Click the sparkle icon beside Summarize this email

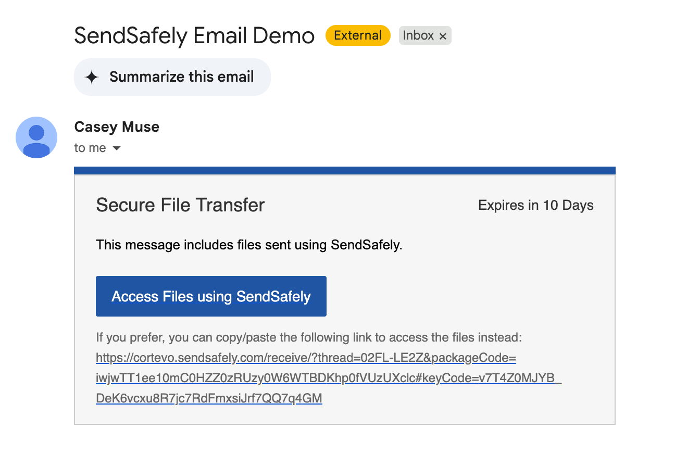[x=92, y=77]
